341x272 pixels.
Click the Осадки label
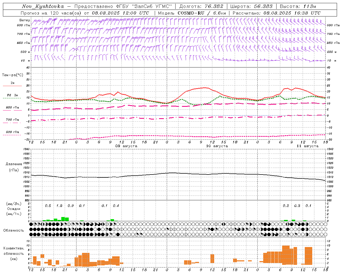click(x=14, y=209)
